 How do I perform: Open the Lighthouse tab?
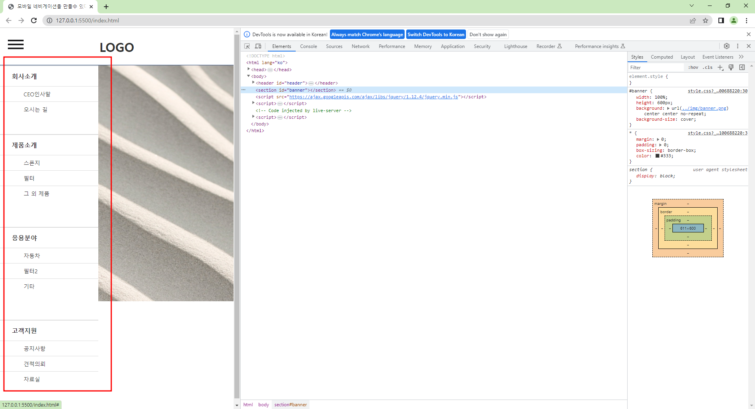tap(516, 46)
